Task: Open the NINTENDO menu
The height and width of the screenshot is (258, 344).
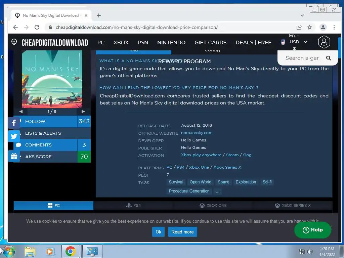Action: click(x=171, y=42)
